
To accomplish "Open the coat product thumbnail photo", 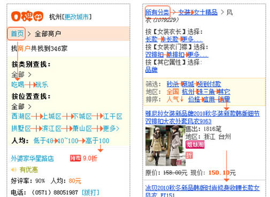I will click(165, 146).
